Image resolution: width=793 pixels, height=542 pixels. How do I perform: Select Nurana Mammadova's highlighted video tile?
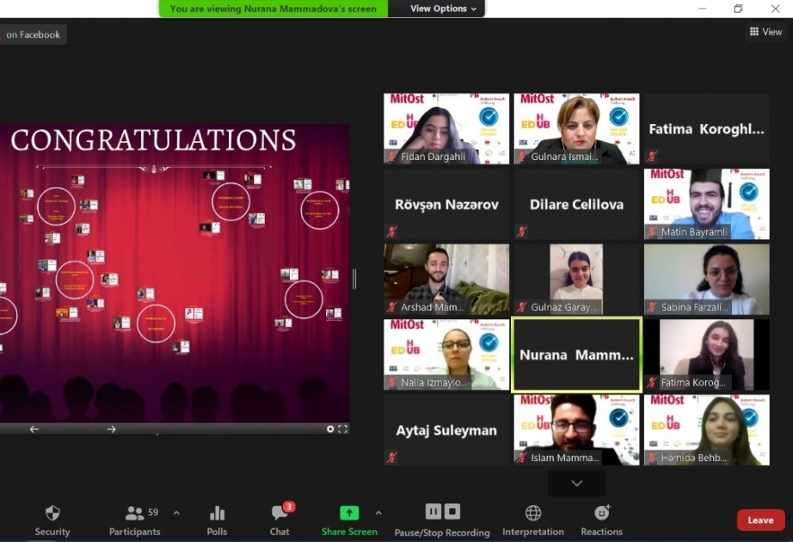[576, 354]
